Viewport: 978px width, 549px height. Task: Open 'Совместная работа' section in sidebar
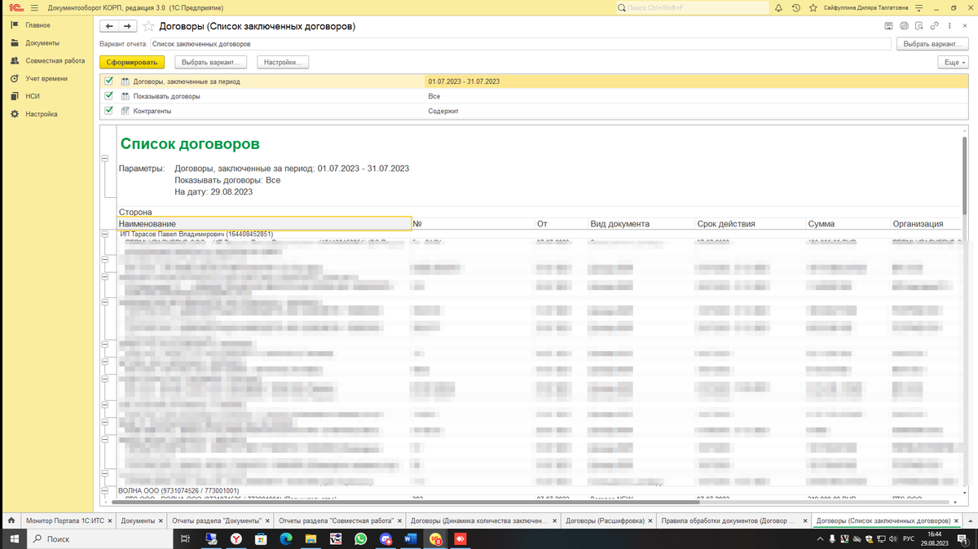tap(55, 61)
